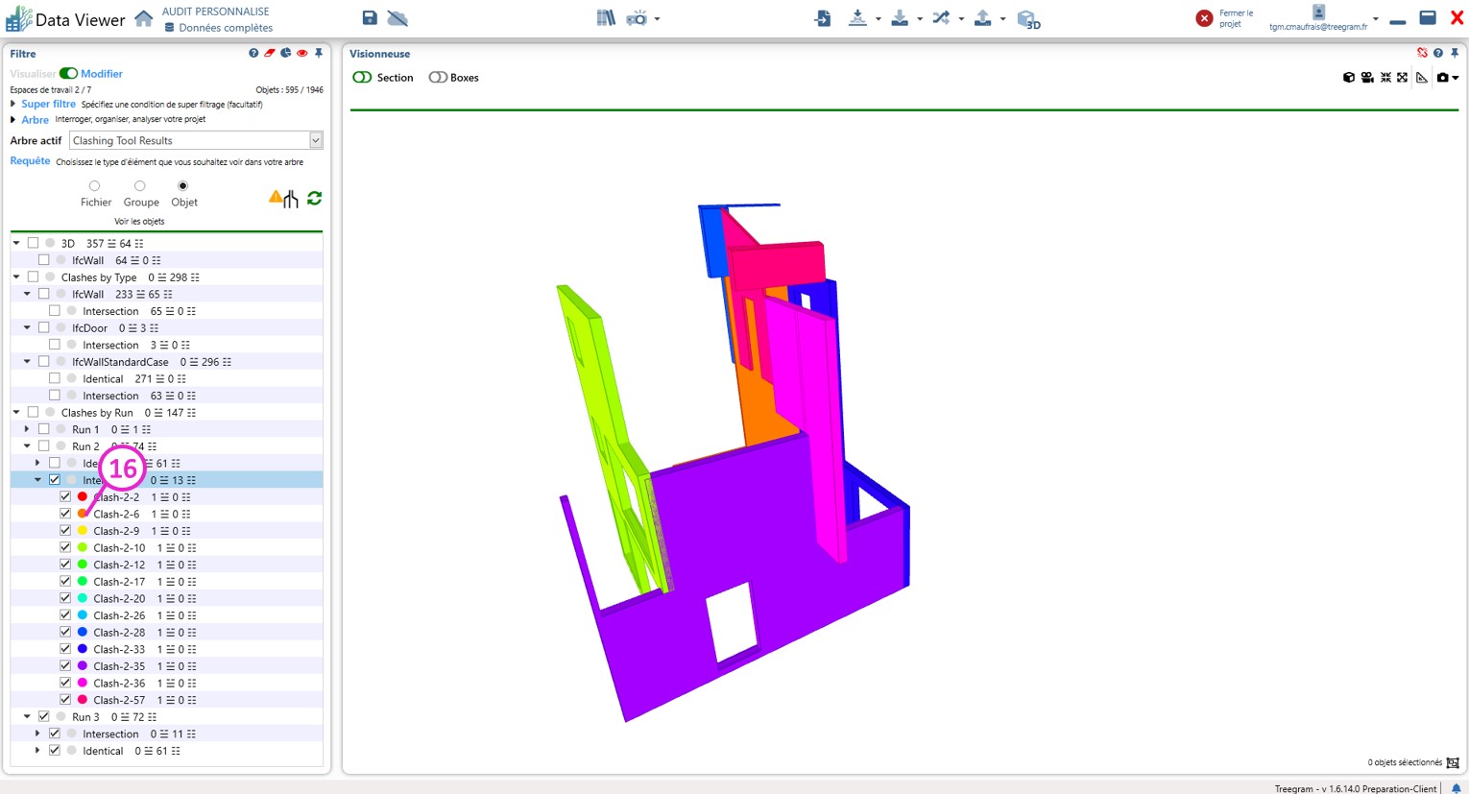Enable the Boxes toggle

[x=438, y=78]
